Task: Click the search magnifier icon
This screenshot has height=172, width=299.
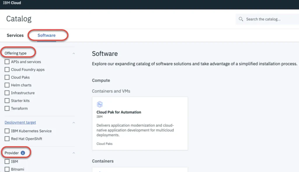Action: click(241, 19)
